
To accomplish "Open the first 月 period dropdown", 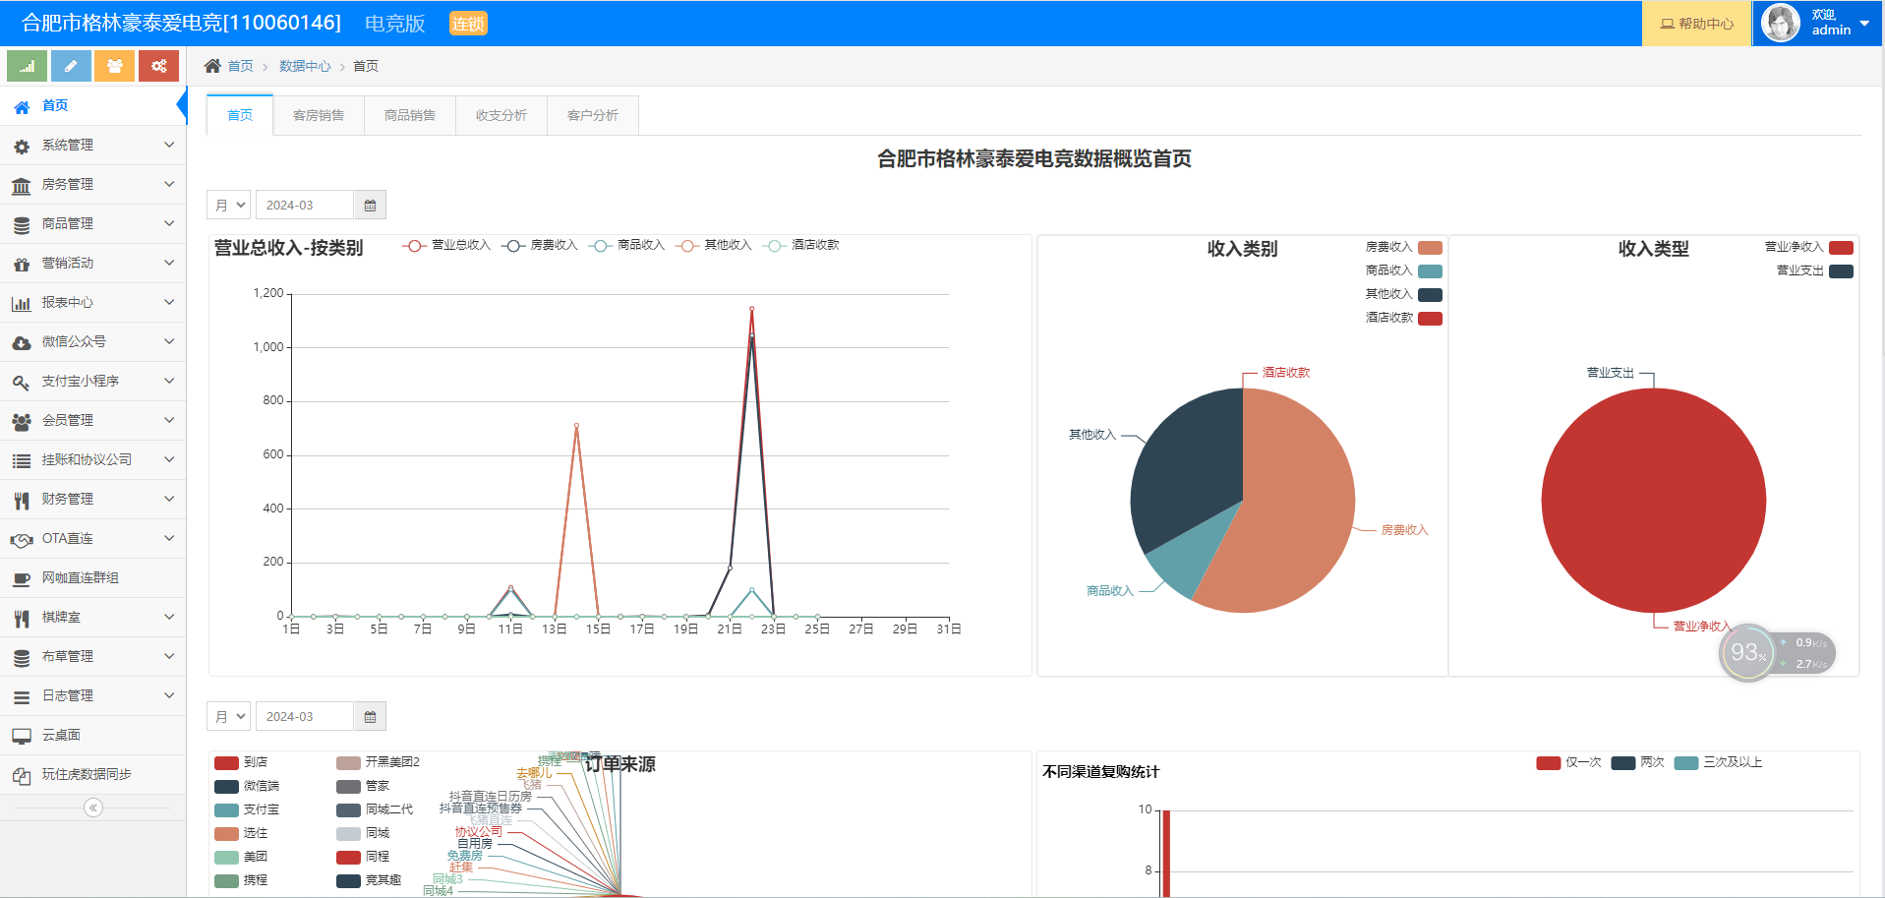I will (x=229, y=205).
